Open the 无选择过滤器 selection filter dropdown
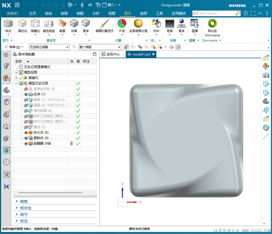The image size is (272, 234). point(49,47)
